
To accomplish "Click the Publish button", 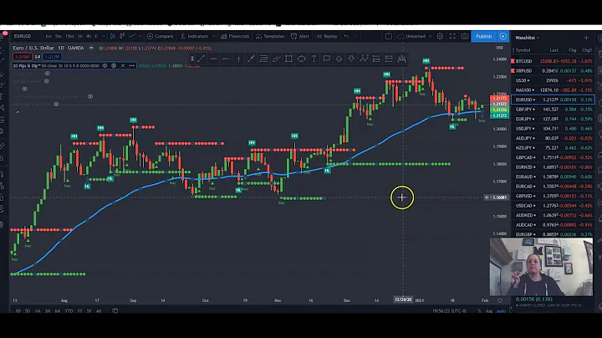I will click(x=484, y=36).
